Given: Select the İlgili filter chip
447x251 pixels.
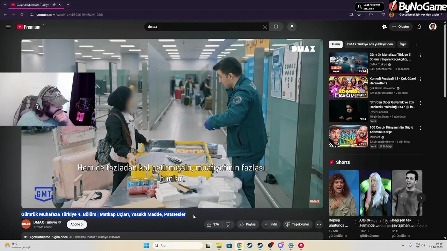Looking at the screenshot, I should (403, 44).
